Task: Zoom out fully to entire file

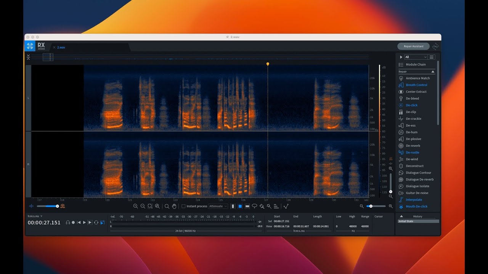Action: [157, 206]
